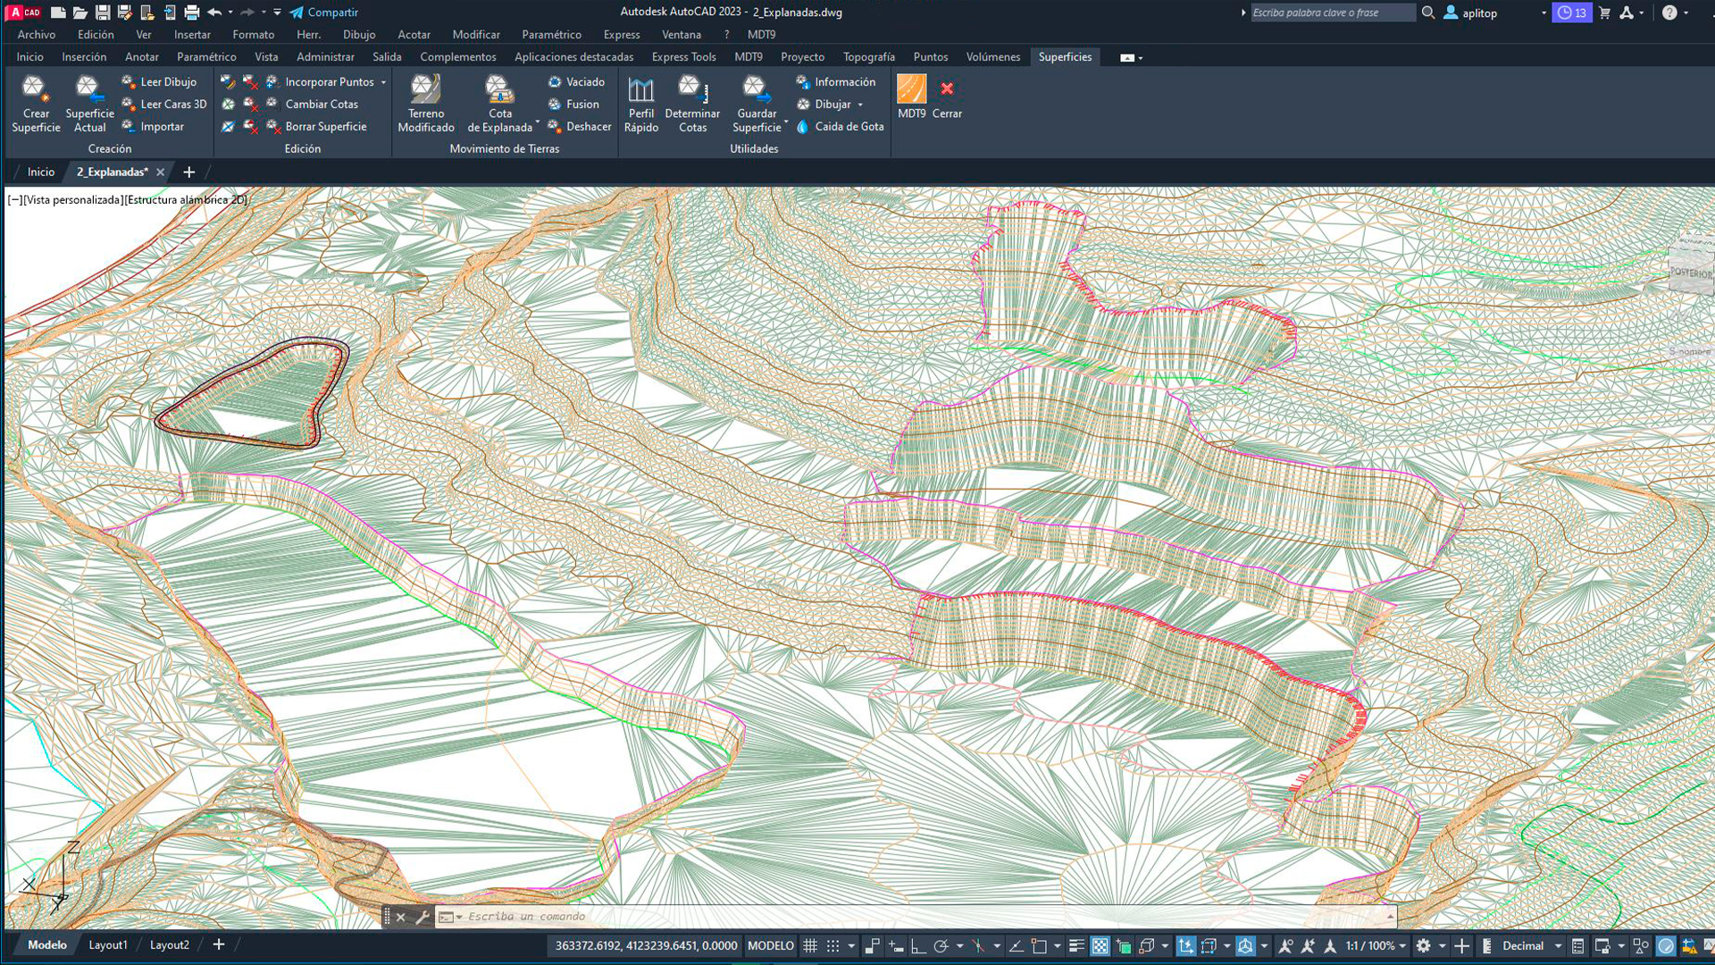Screen dimensions: 1715x965
Task: Click Importar surface tool
Action: (153, 127)
